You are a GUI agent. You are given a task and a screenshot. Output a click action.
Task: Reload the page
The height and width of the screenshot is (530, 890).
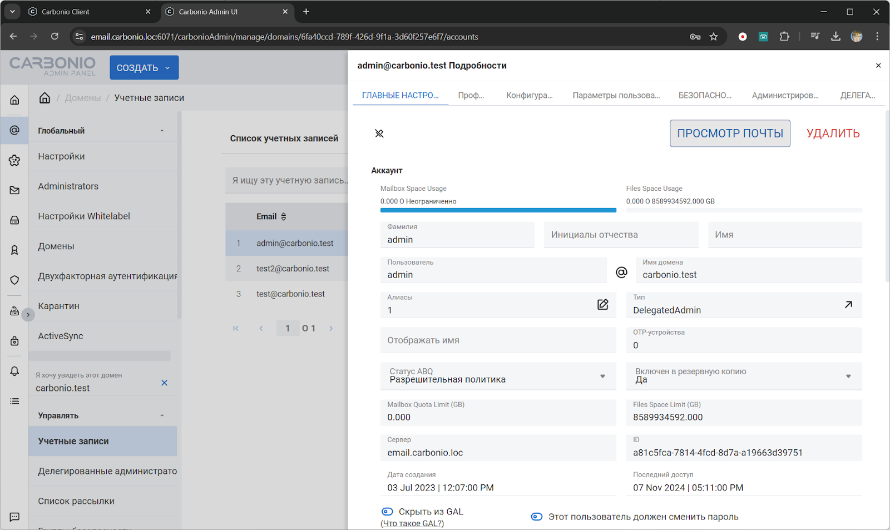point(55,37)
